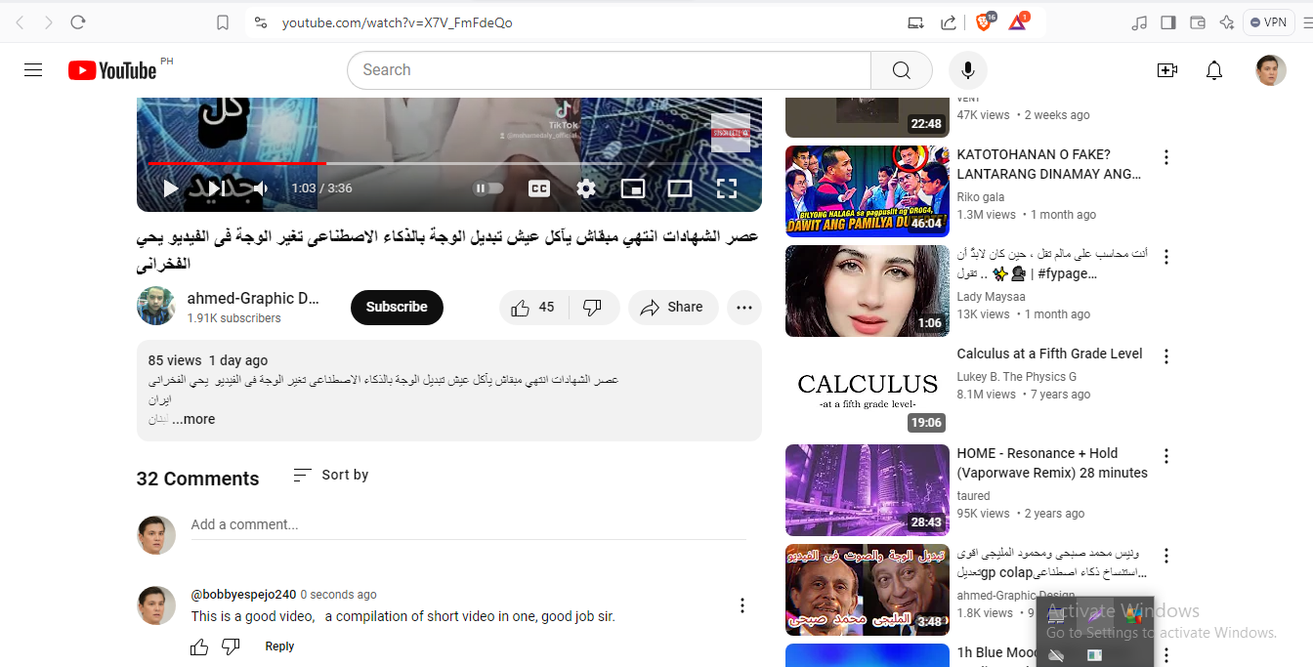Viewport: 1313px width, 667px height.
Task: Open the Leo AI sparkle icon
Action: tap(1227, 22)
